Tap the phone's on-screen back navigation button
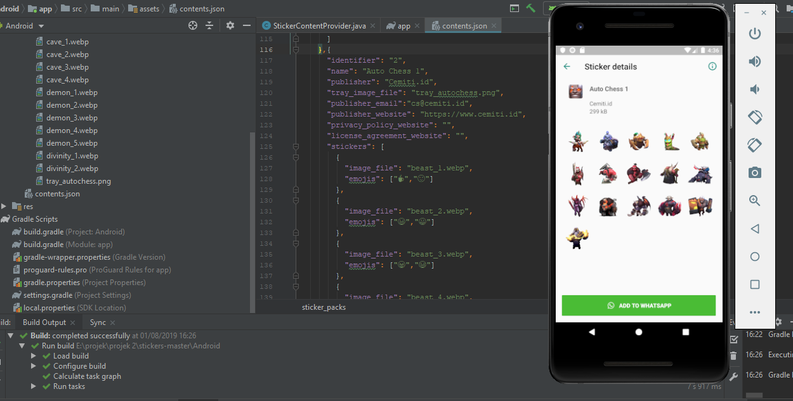This screenshot has height=401, width=793. 592,332
